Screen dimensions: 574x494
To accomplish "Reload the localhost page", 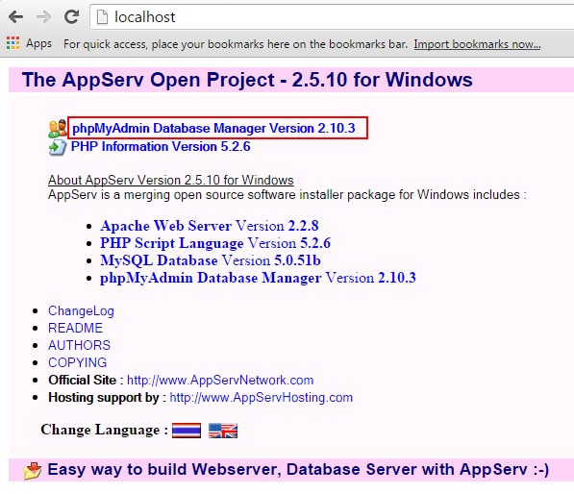I will (x=72, y=17).
